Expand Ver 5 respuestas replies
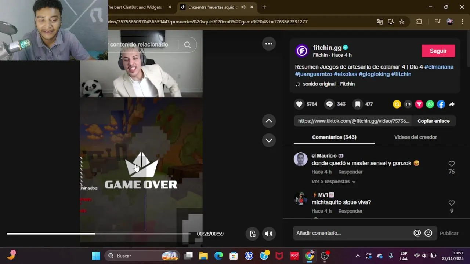The height and width of the screenshot is (264, 470). [334, 181]
